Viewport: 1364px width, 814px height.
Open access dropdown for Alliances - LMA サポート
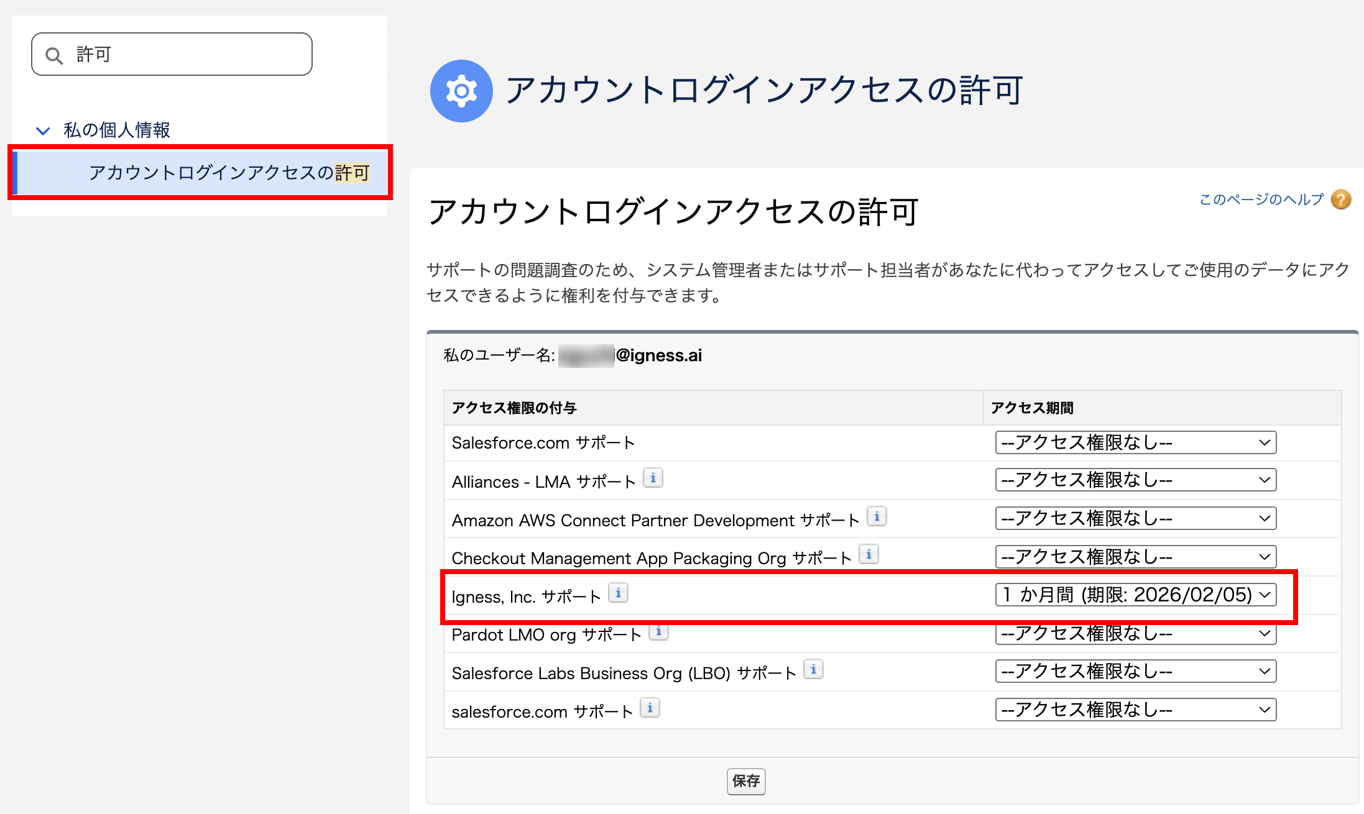coord(1135,480)
